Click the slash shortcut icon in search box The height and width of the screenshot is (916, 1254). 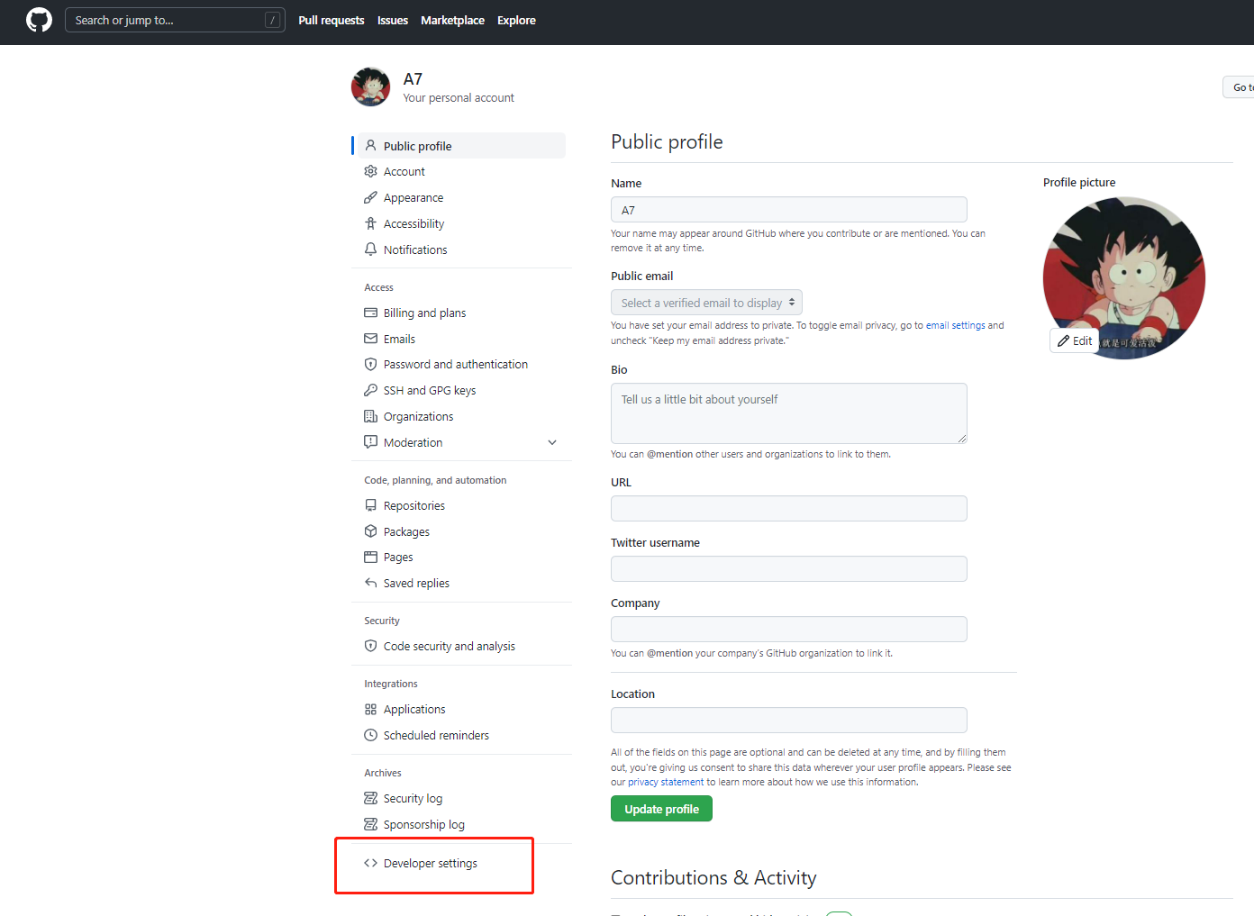(x=272, y=20)
